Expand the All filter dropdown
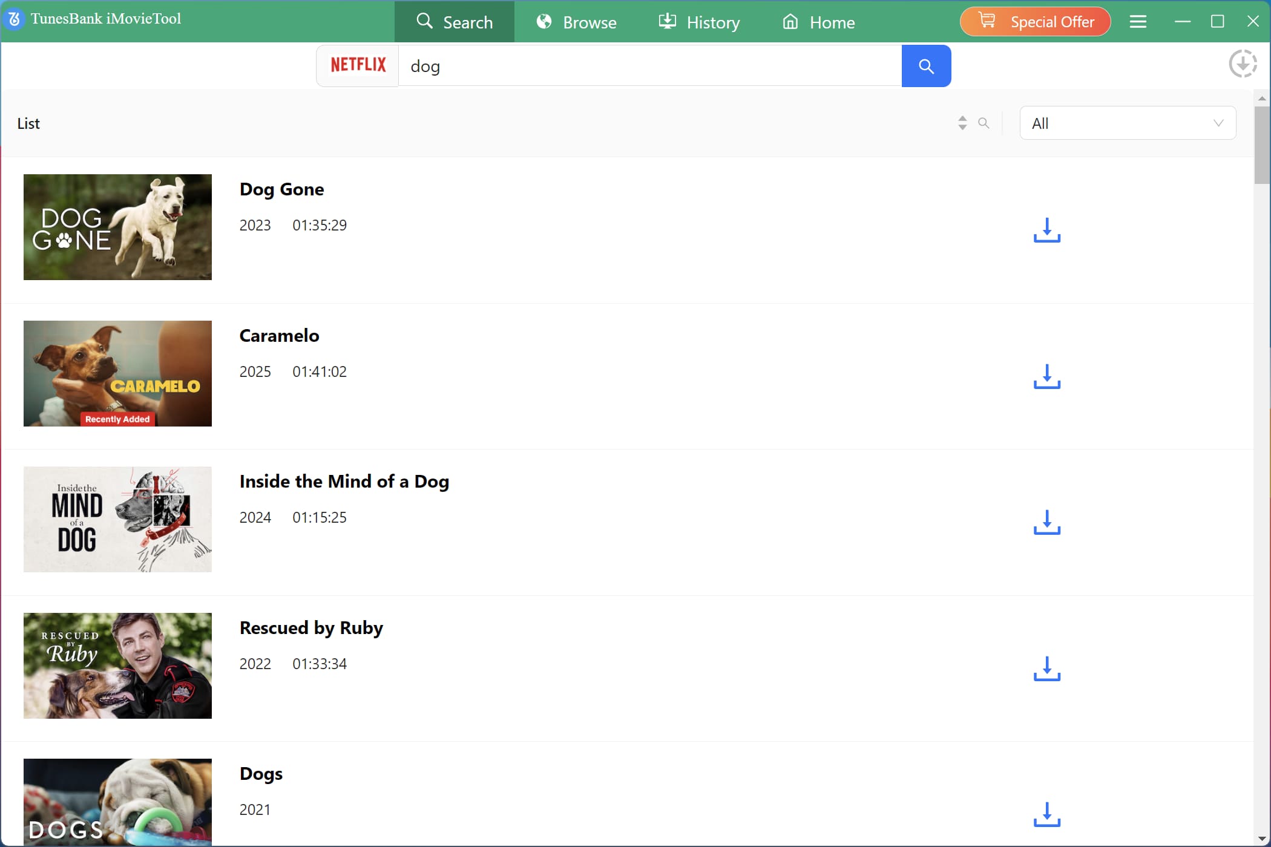The width and height of the screenshot is (1271, 847). (x=1127, y=123)
